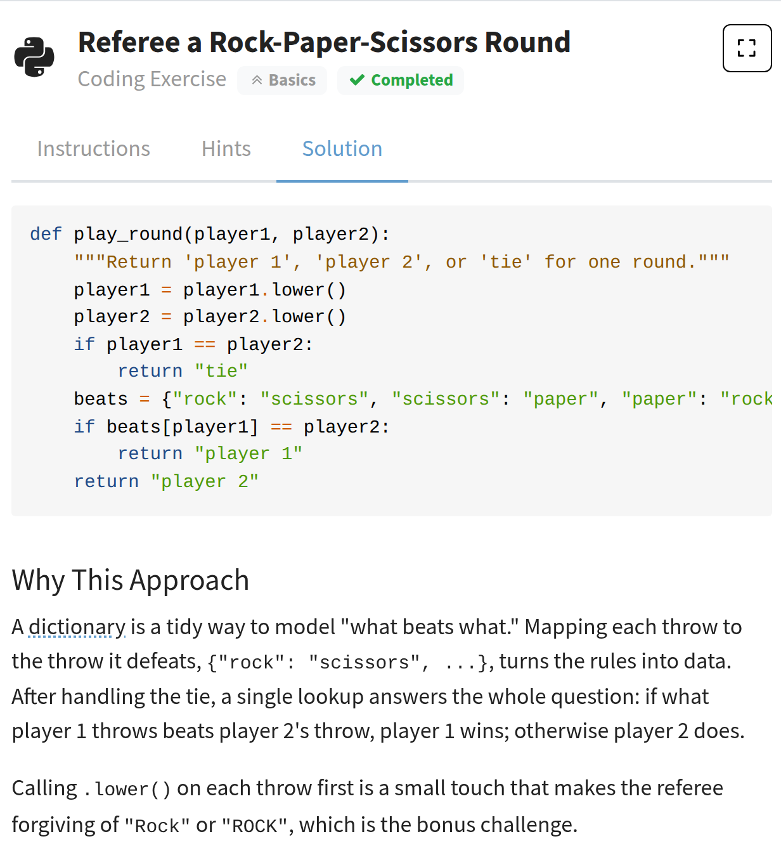
Task: Click the Basics difficulty badge
Action: tap(283, 81)
